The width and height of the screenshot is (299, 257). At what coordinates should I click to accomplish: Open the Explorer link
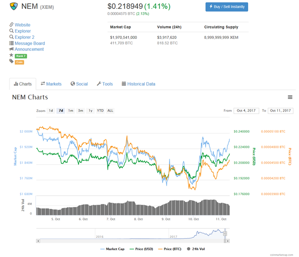[23, 31]
